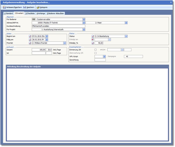
Task: Click the edit icon beside Beginnt am
Action: point(30,36)
